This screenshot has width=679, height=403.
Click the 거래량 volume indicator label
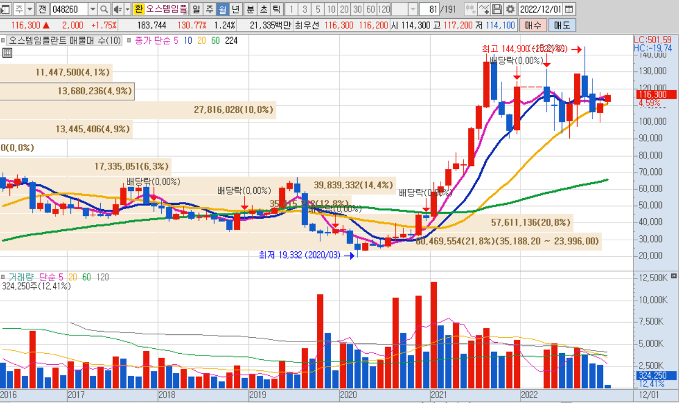pyautogui.click(x=21, y=276)
